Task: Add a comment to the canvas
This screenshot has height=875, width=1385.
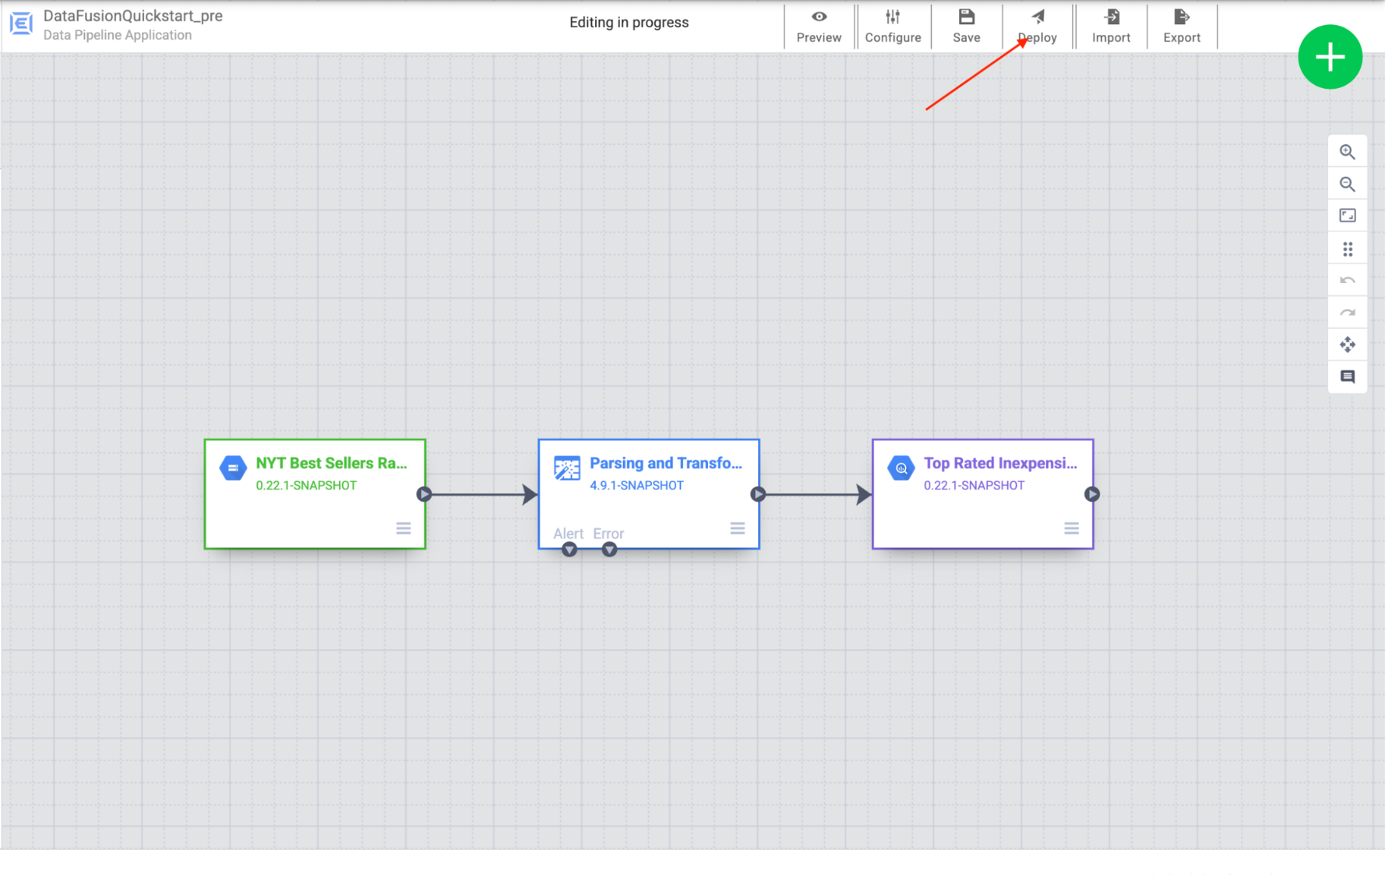Action: pyautogui.click(x=1347, y=377)
